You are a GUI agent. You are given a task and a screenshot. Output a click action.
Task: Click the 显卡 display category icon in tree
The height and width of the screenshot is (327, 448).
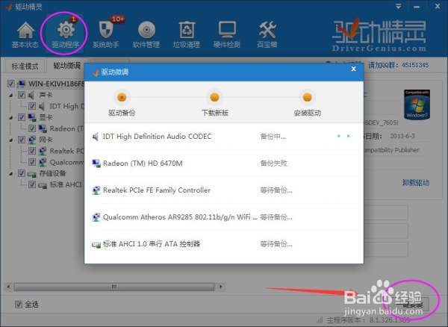click(31, 117)
